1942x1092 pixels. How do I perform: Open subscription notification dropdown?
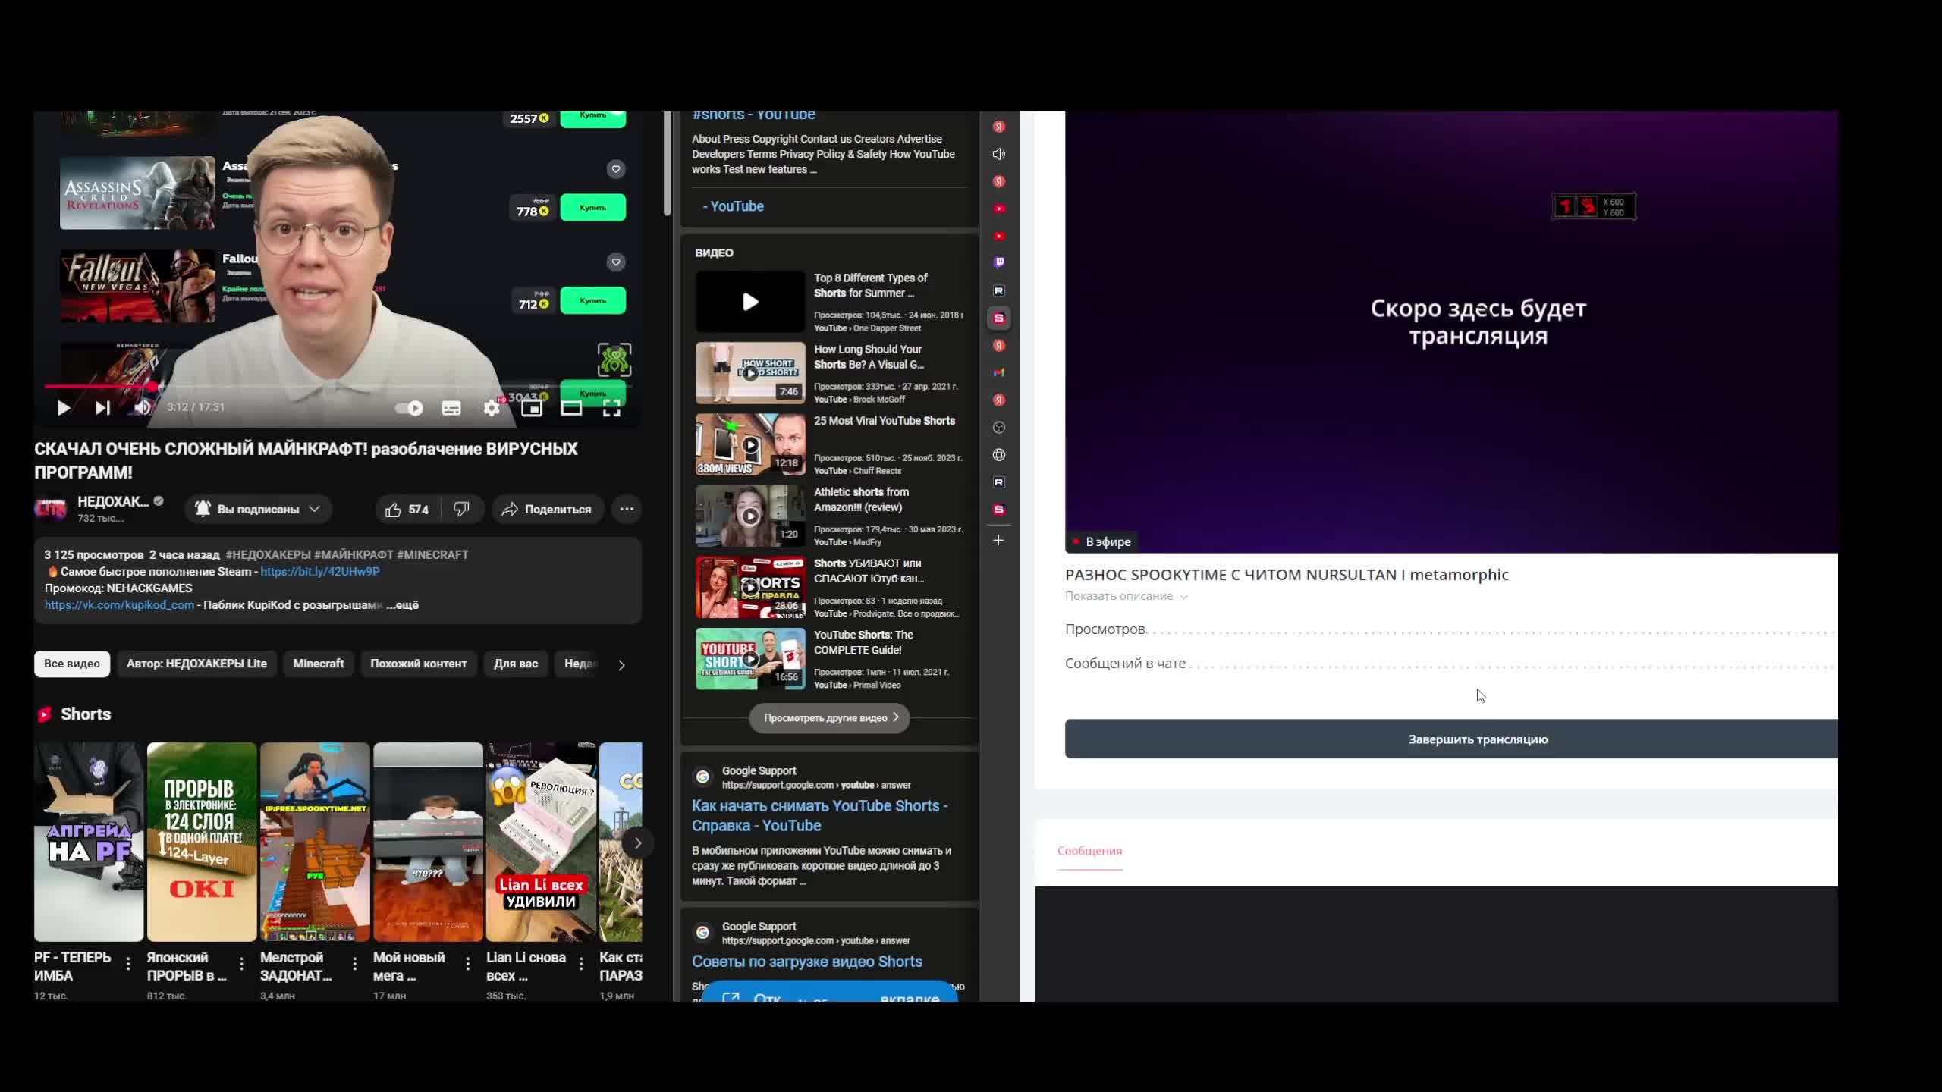(258, 510)
